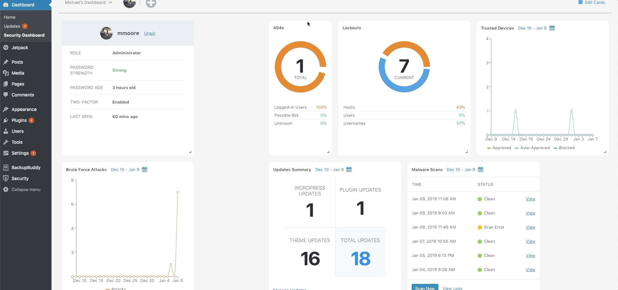Image resolution: width=618 pixels, height=290 pixels.
Task: Expand the Michael's Dashboard dropdown
Action: point(89,3)
